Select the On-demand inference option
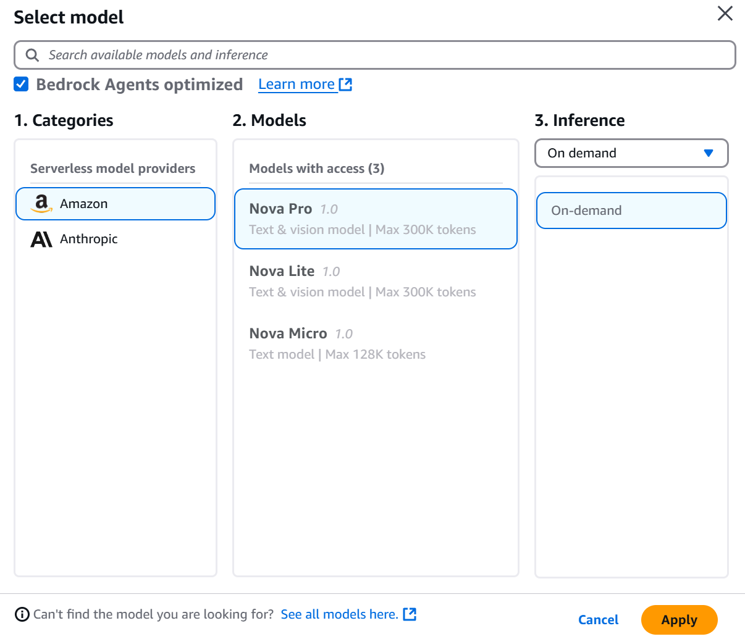The height and width of the screenshot is (639, 745). [x=631, y=211]
